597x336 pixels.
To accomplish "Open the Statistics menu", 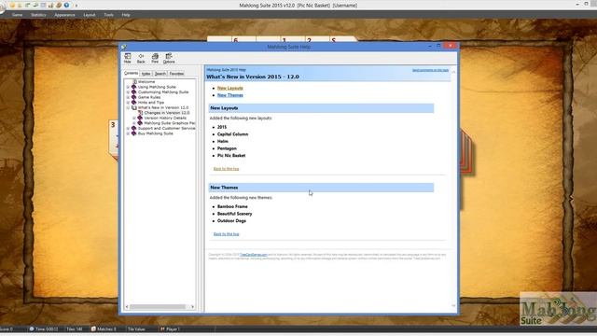I will tap(38, 15).
